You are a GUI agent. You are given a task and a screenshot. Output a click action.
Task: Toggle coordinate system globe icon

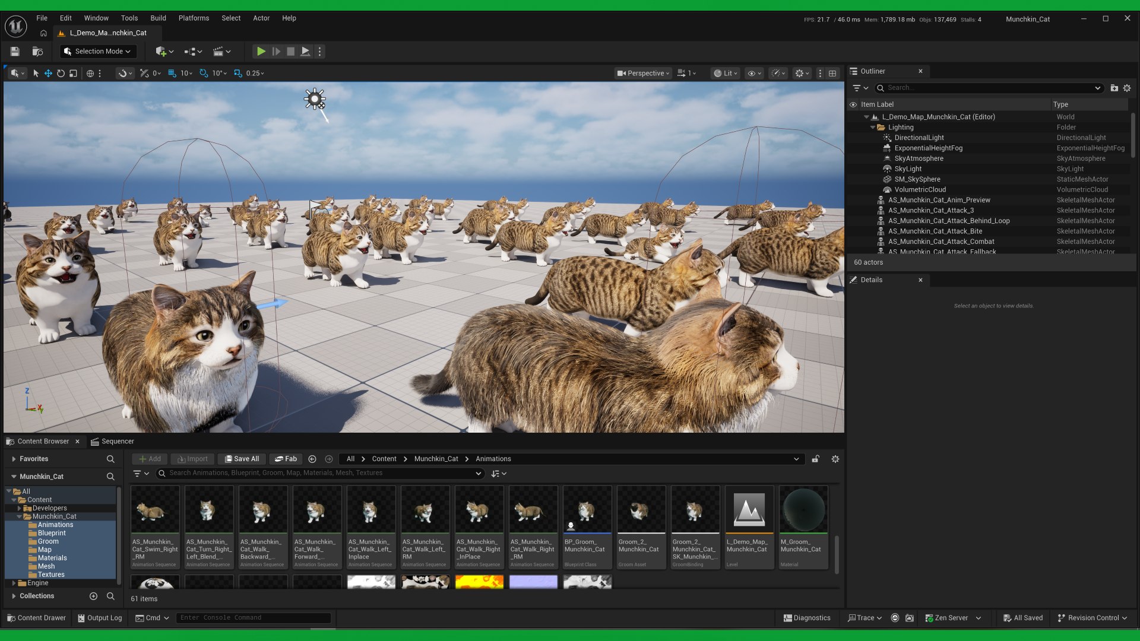(90, 73)
